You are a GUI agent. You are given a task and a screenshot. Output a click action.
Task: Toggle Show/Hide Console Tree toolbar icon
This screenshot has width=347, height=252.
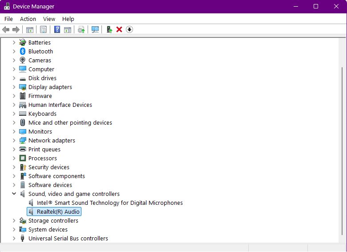[30, 29]
